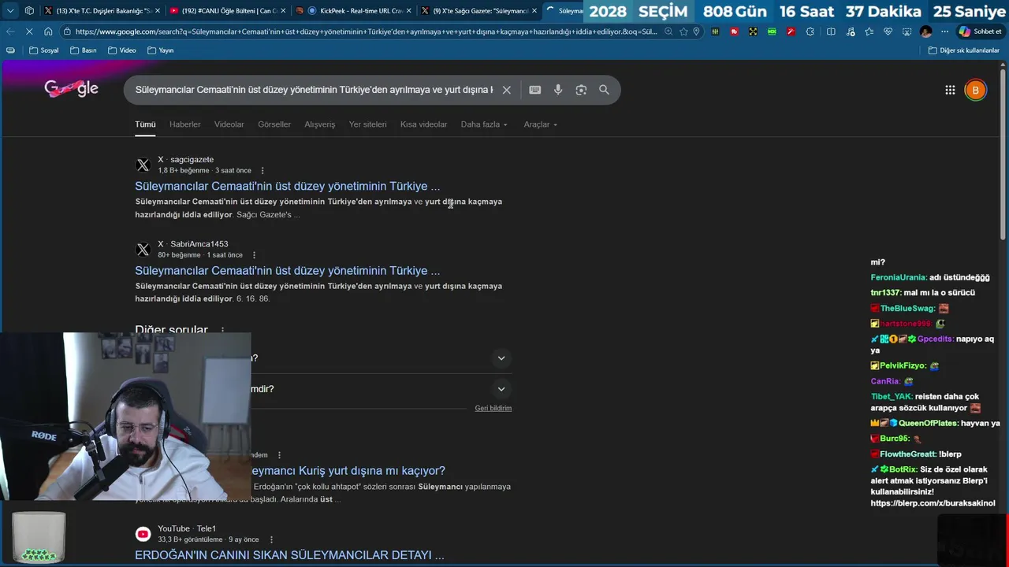Select the Haberler search filter
Viewport: 1009px width, 567px height.
[x=185, y=124]
